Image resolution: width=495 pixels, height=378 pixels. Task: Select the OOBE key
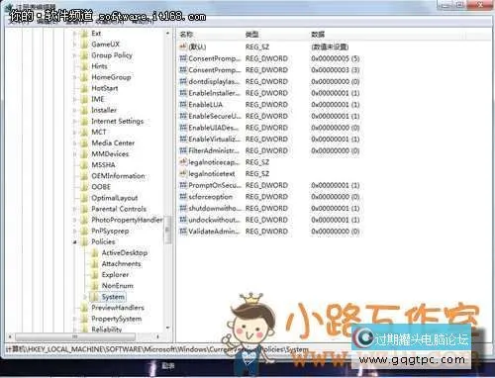tap(101, 187)
